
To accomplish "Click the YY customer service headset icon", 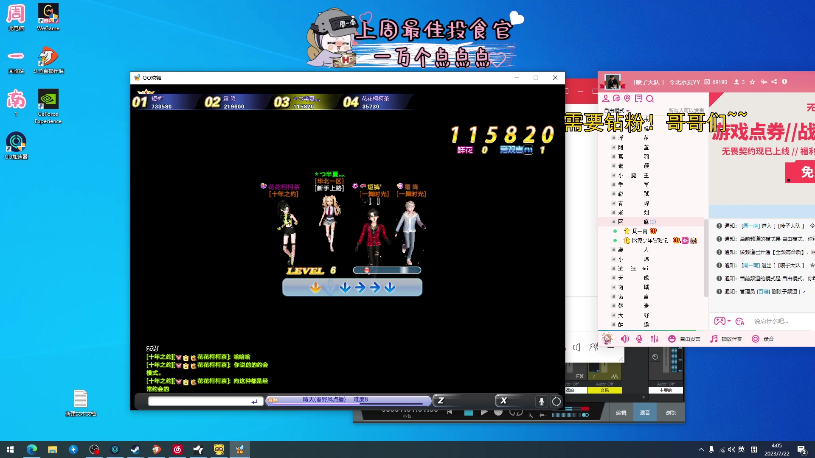I will [x=616, y=99].
